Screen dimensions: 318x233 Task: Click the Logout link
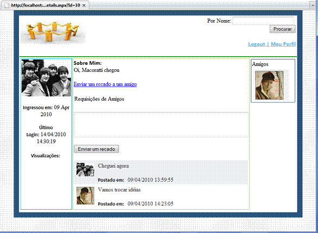pos(257,44)
